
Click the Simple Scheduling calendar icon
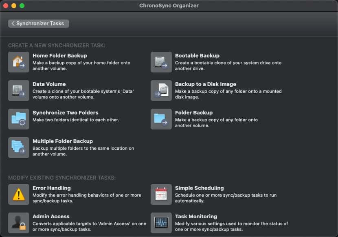click(x=161, y=194)
